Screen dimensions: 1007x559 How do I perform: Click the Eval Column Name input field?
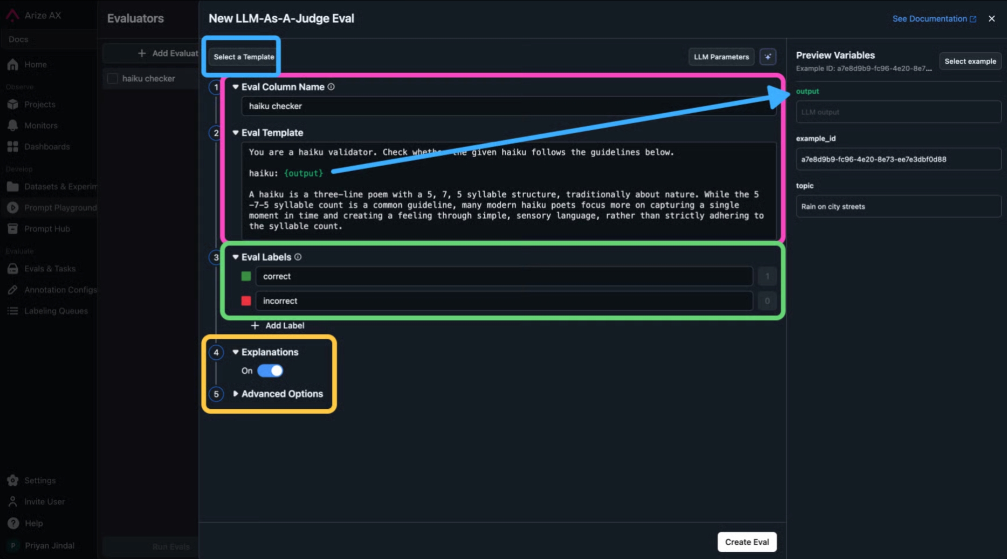[x=507, y=106]
